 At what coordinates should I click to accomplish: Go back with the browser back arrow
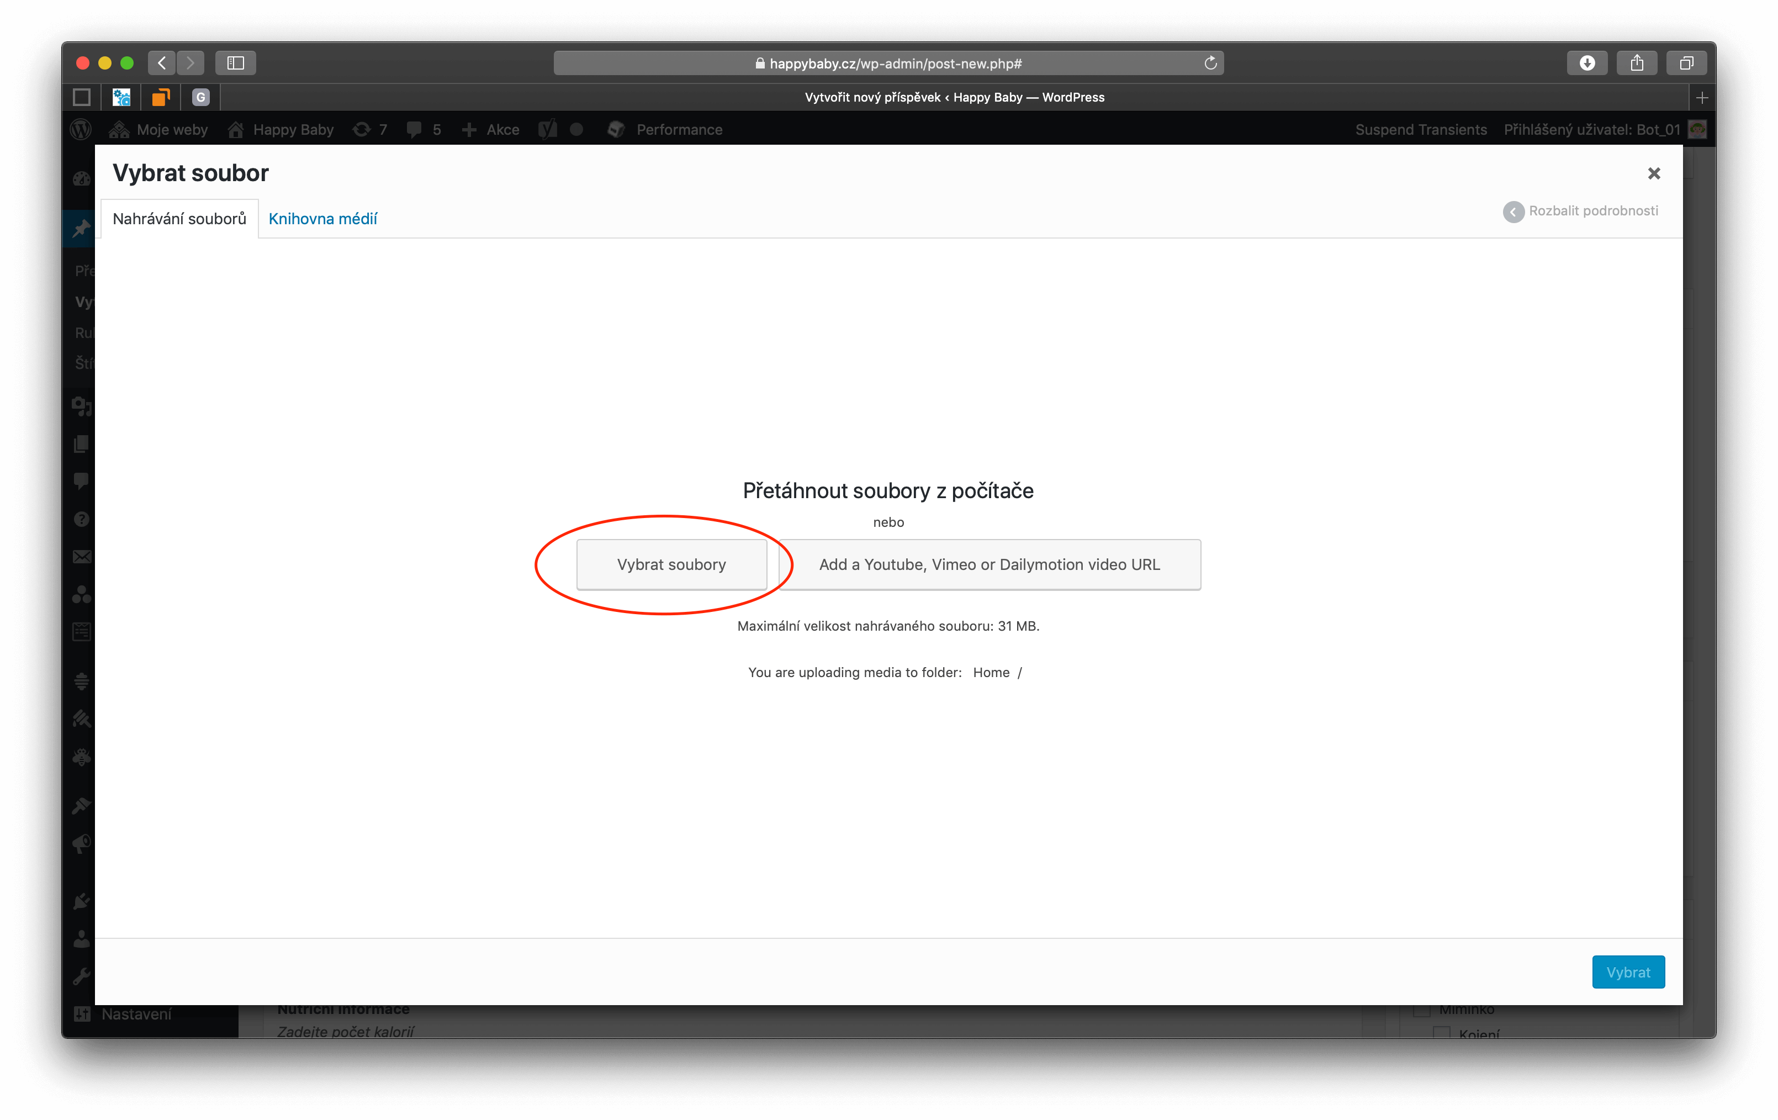click(162, 64)
